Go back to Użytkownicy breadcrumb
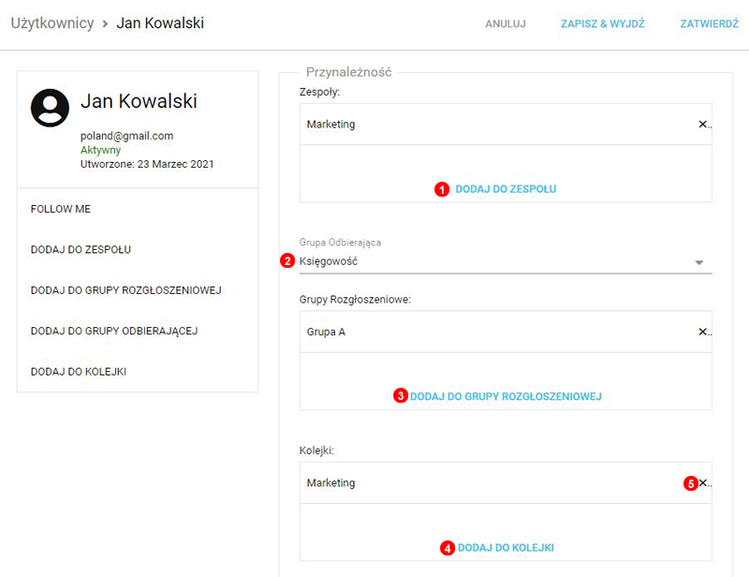The height and width of the screenshot is (577, 749). (52, 22)
